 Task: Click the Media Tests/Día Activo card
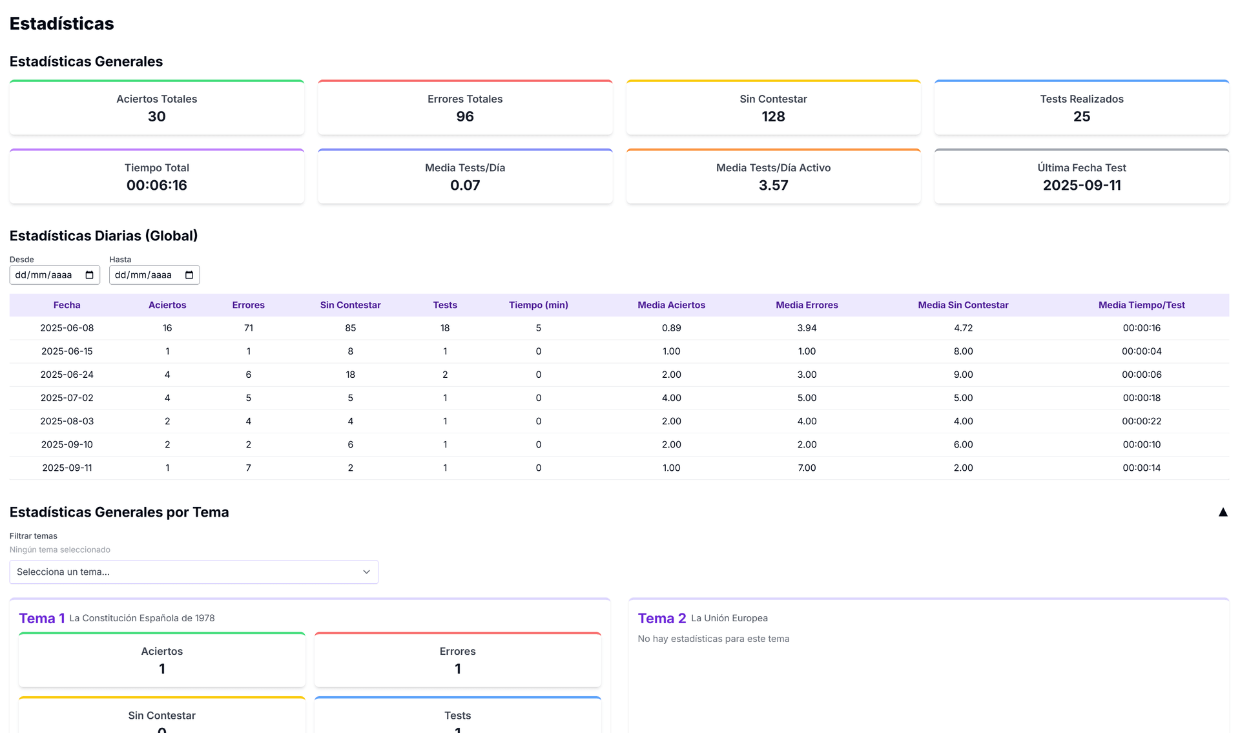coord(773,176)
